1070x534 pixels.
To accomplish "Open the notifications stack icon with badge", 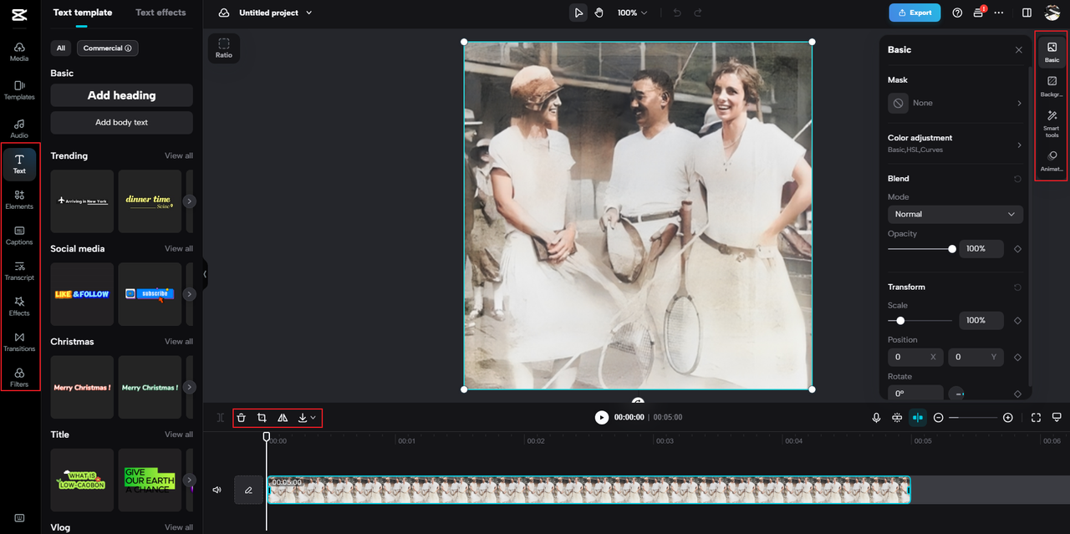I will click(x=979, y=13).
